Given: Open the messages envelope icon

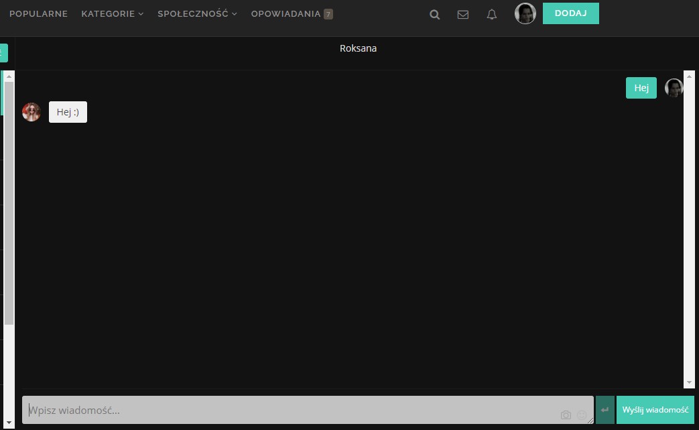Looking at the screenshot, I should (463, 15).
